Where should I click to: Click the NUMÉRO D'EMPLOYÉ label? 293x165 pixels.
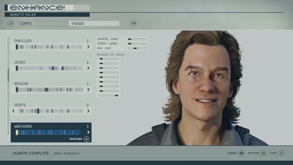tap(32, 153)
